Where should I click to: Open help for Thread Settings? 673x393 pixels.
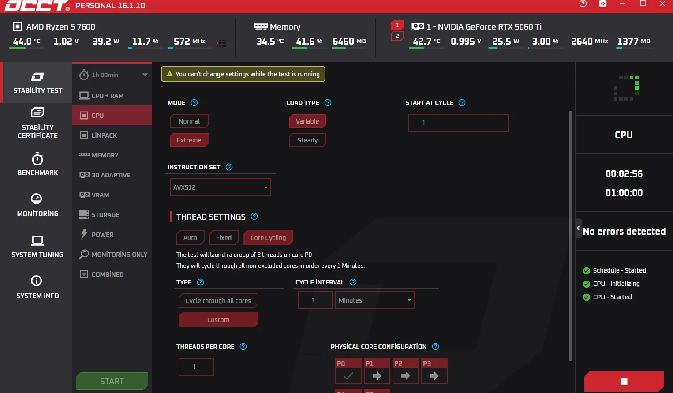[x=254, y=216]
